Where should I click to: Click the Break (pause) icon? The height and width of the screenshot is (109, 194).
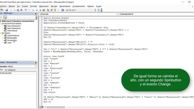pos(37,10)
